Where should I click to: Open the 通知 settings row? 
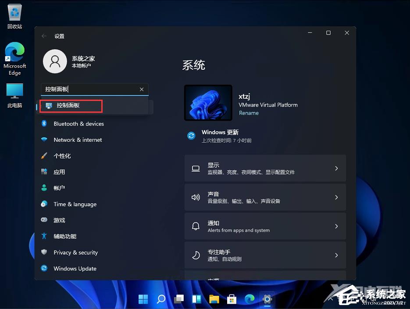pyautogui.click(x=265, y=226)
